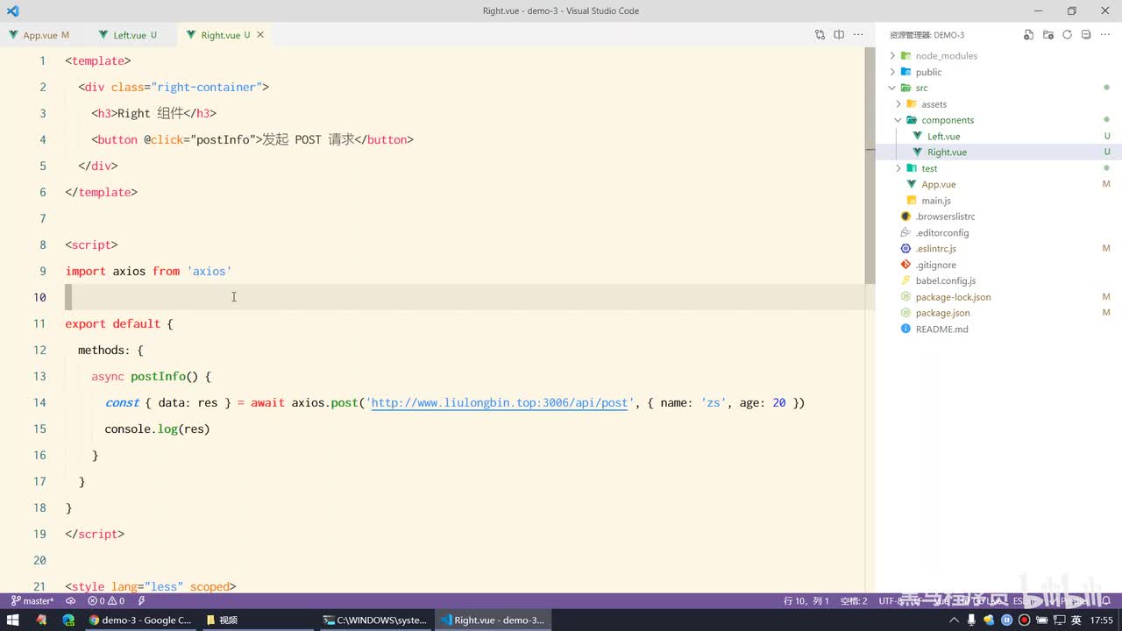Expand the node_modules folder

946,56
